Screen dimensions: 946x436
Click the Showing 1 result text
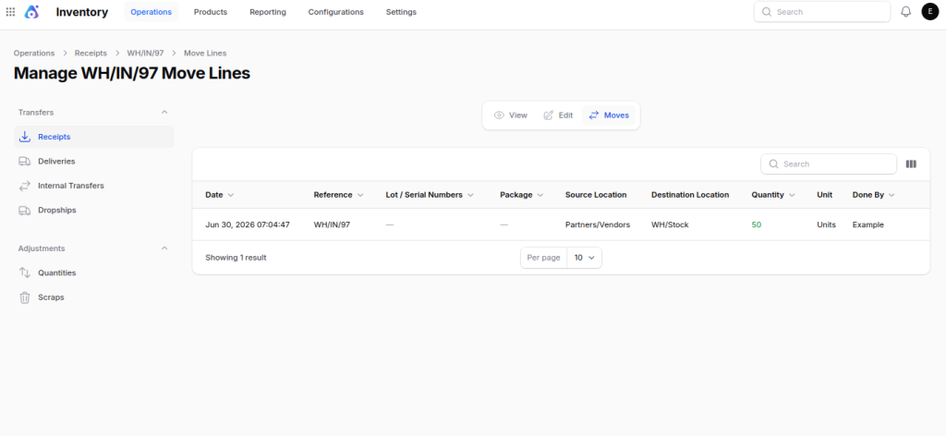coord(236,258)
